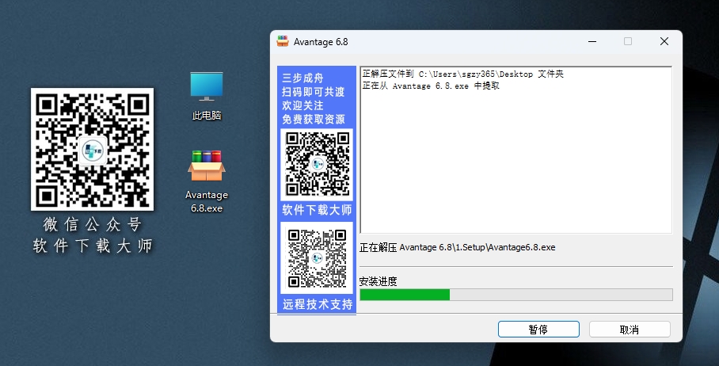Click the 免费获取资源 text in the sidebar
The image size is (719, 366).
314,120
